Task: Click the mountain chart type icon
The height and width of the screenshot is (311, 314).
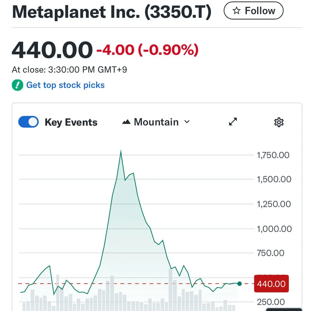Action: pos(126,122)
